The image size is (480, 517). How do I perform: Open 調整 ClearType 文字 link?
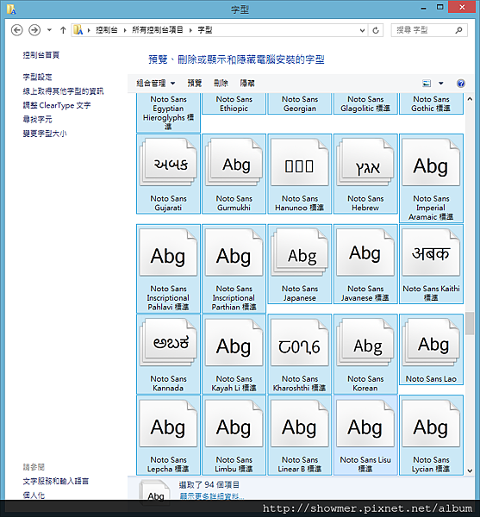click(x=57, y=105)
